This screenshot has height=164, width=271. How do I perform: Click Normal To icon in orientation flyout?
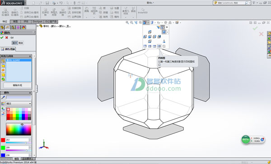tap(164, 41)
